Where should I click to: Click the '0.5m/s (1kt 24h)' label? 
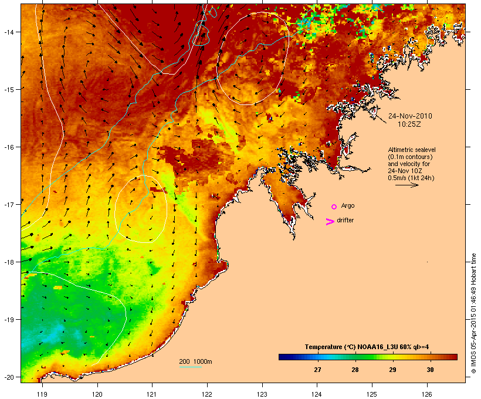(411, 178)
